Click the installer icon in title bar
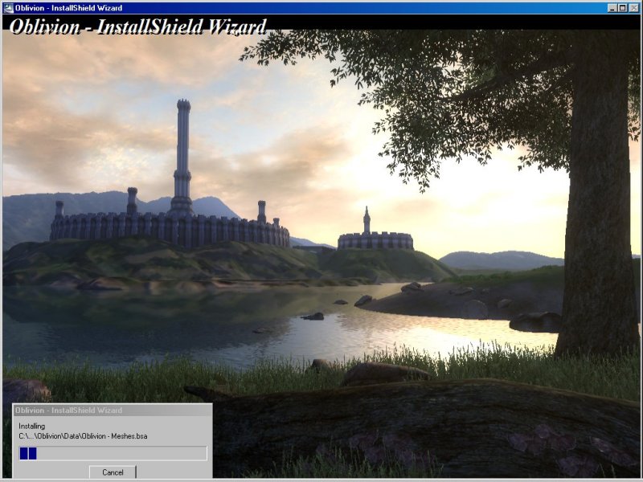This screenshot has height=482, width=643. [x=8, y=8]
